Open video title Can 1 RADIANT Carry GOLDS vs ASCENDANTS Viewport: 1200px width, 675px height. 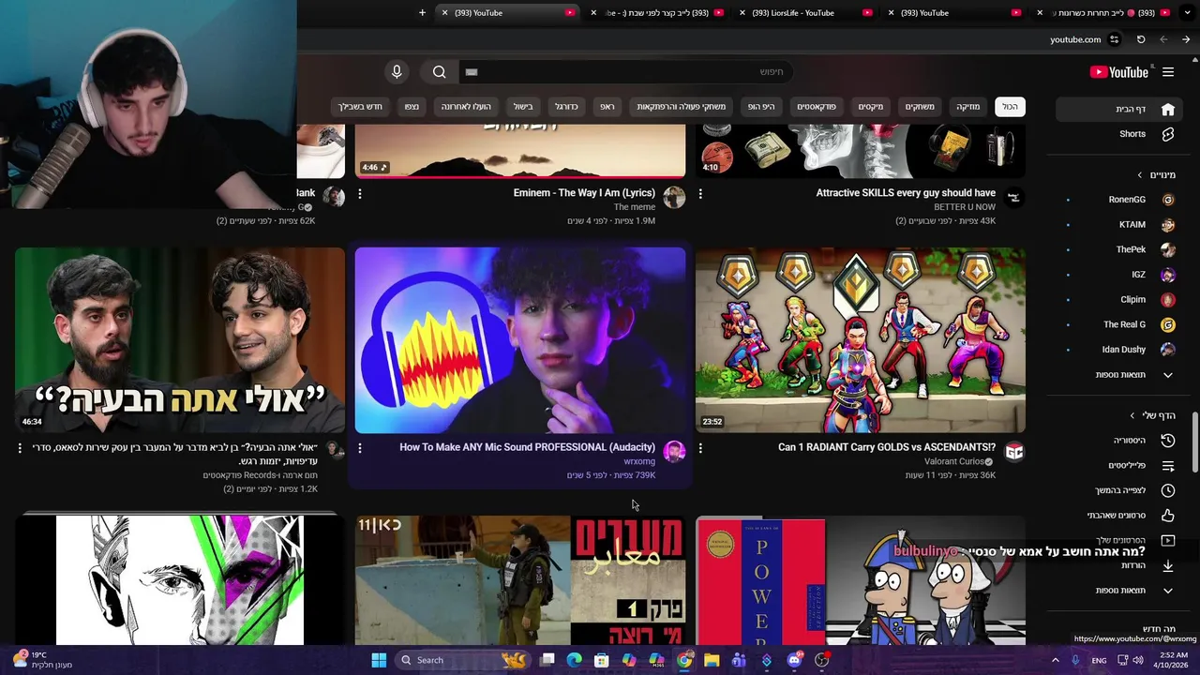pos(887,447)
